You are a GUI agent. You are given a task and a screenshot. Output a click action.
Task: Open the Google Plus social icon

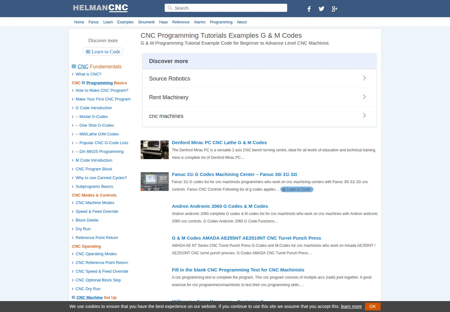334,9
